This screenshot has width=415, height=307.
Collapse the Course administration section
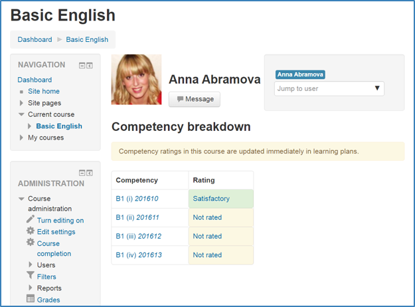coord(21,199)
